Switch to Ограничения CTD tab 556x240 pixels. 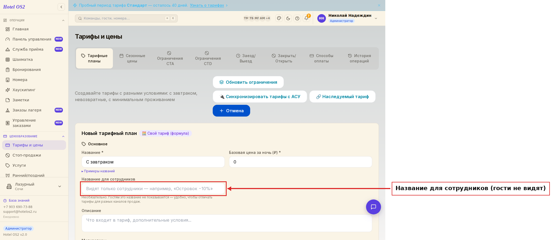point(208,58)
